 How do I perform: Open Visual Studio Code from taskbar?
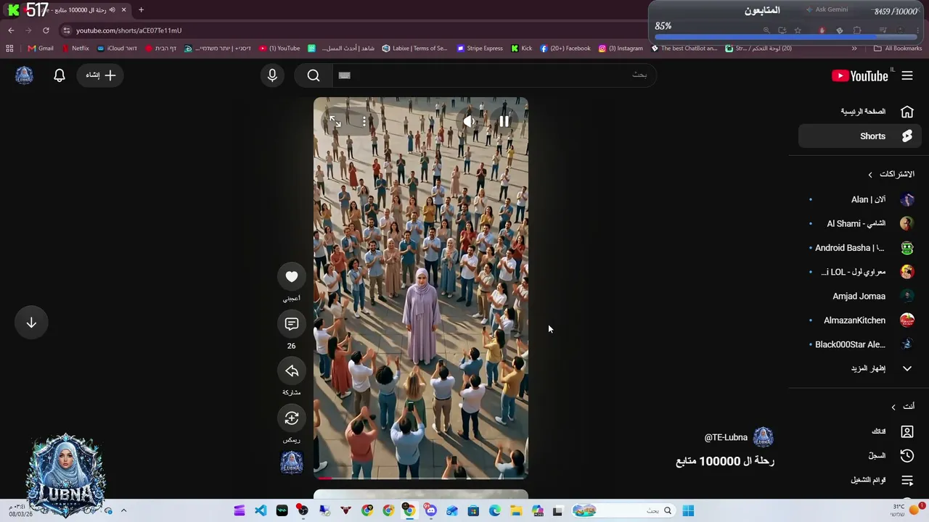[x=261, y=511]
